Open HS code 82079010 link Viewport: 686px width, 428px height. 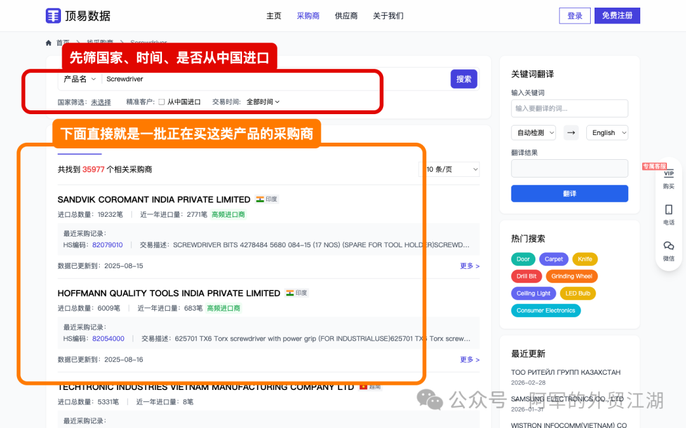[x=107, y=245]
